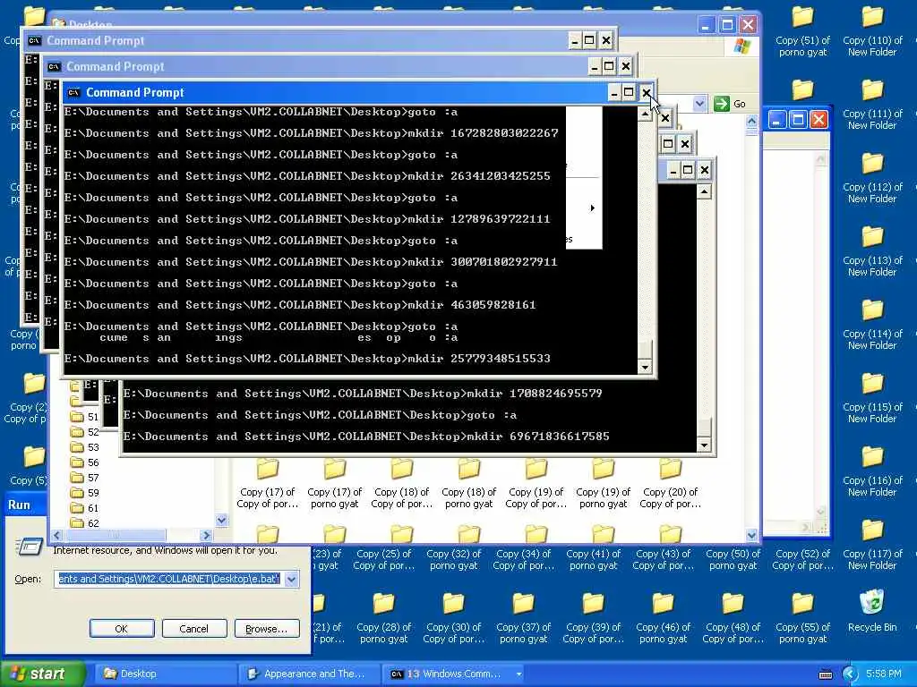The width and height of the screenshot is (917, 687).
Task: Select folder 57 in Explorer tree
Action: (85, 478)
